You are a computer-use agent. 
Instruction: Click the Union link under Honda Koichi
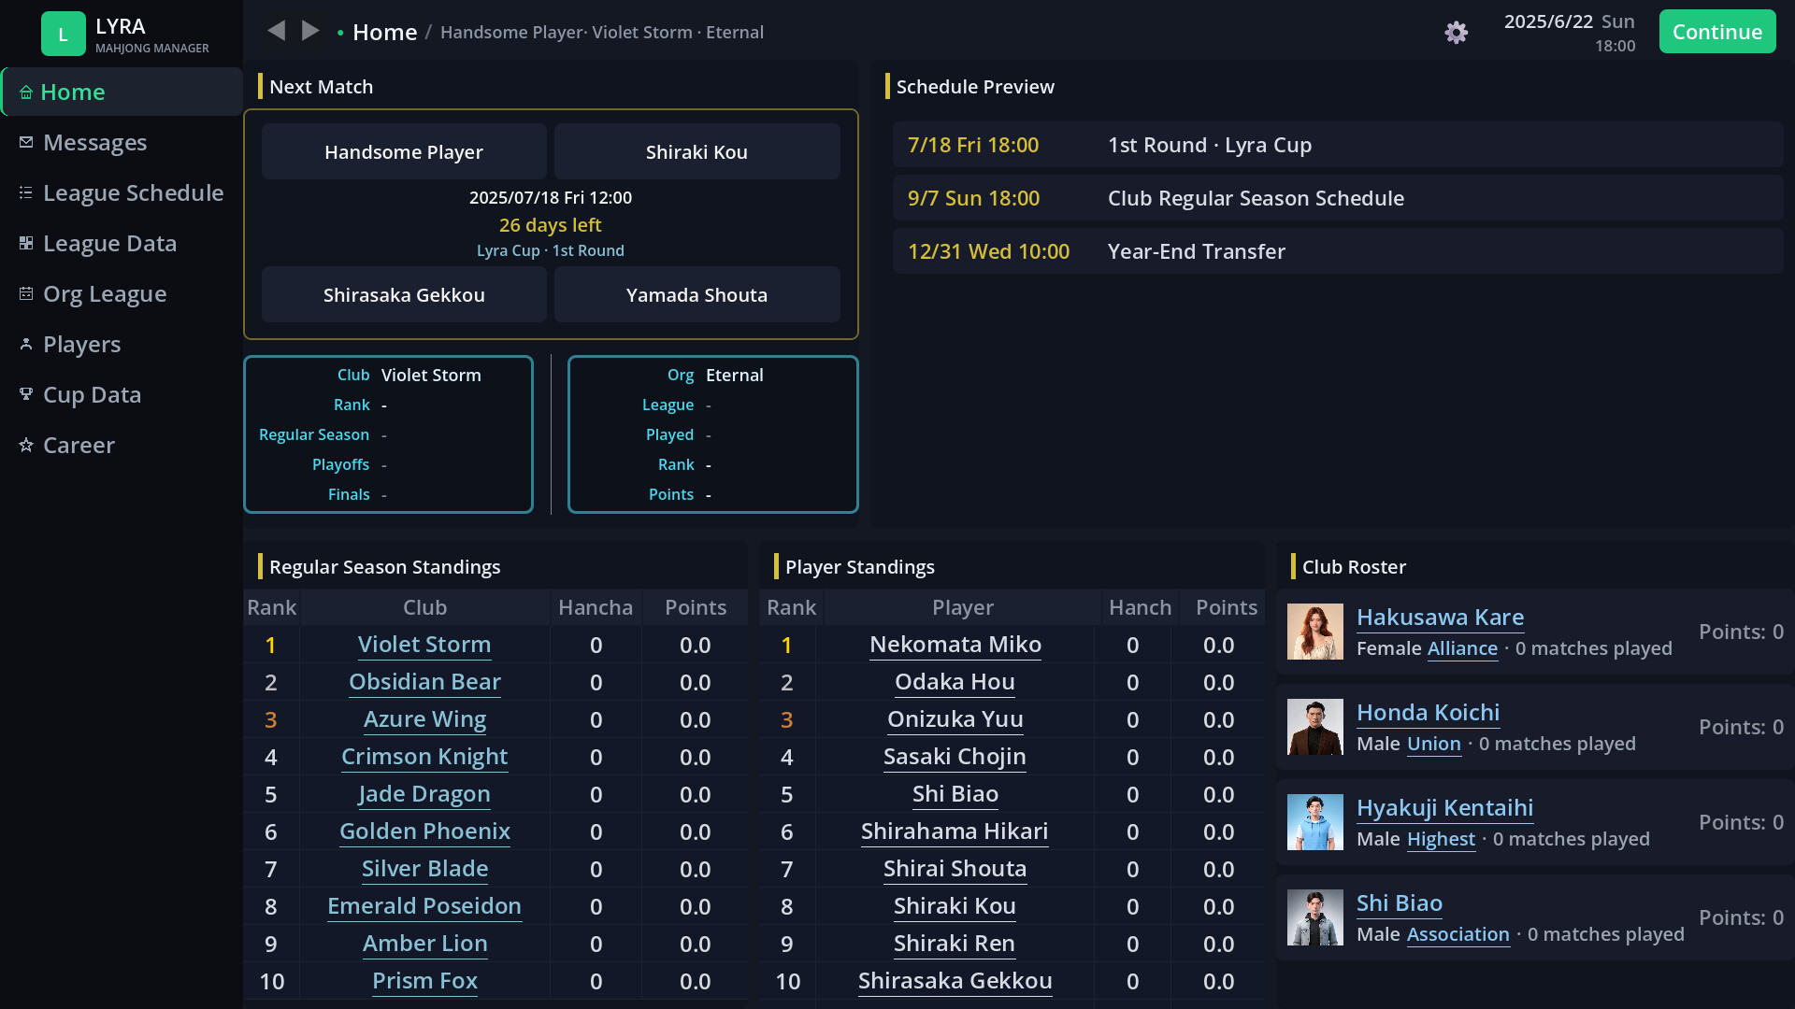tap(1433, 744)
